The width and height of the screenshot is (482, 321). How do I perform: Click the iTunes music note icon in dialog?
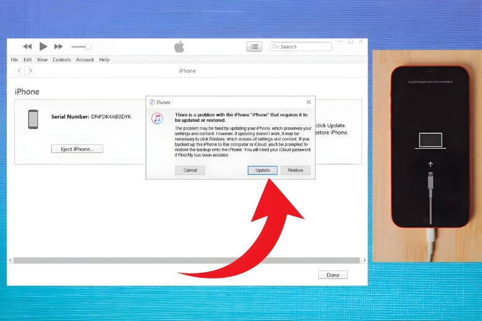[157, 119]
